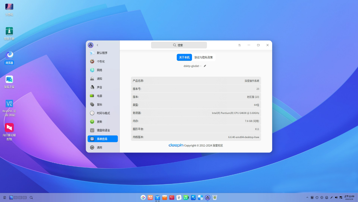Expand the system tray hidden icons arrow

coord(307,197)
